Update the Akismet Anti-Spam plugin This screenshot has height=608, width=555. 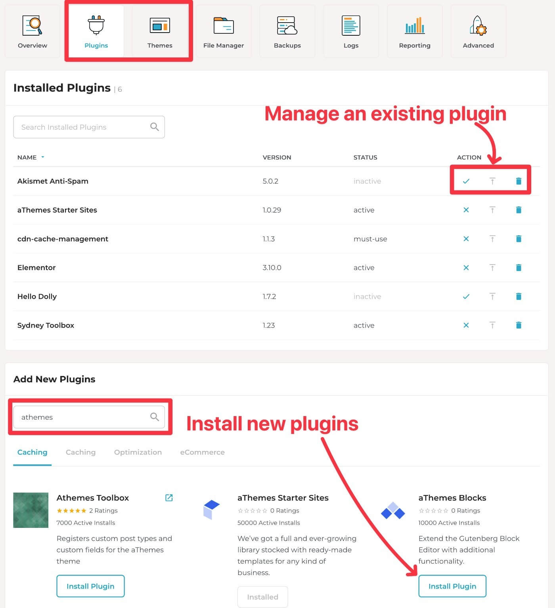492,181
